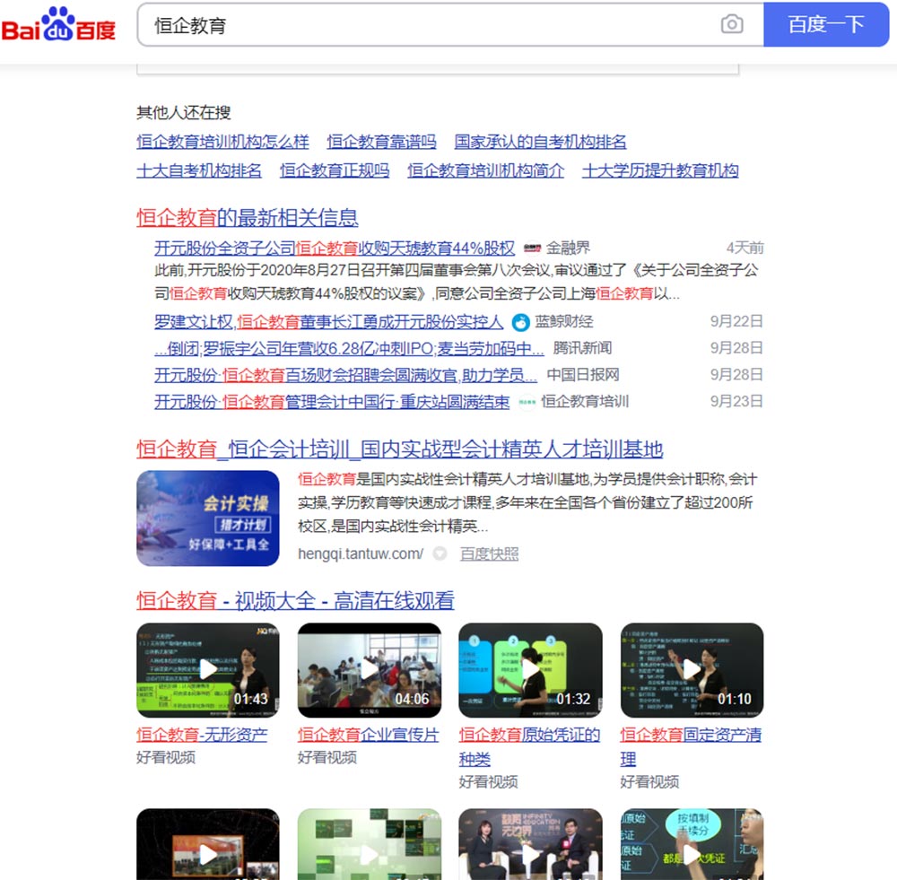Open 恒企教育的最新相关信息 heading link

tap(247, 217)
